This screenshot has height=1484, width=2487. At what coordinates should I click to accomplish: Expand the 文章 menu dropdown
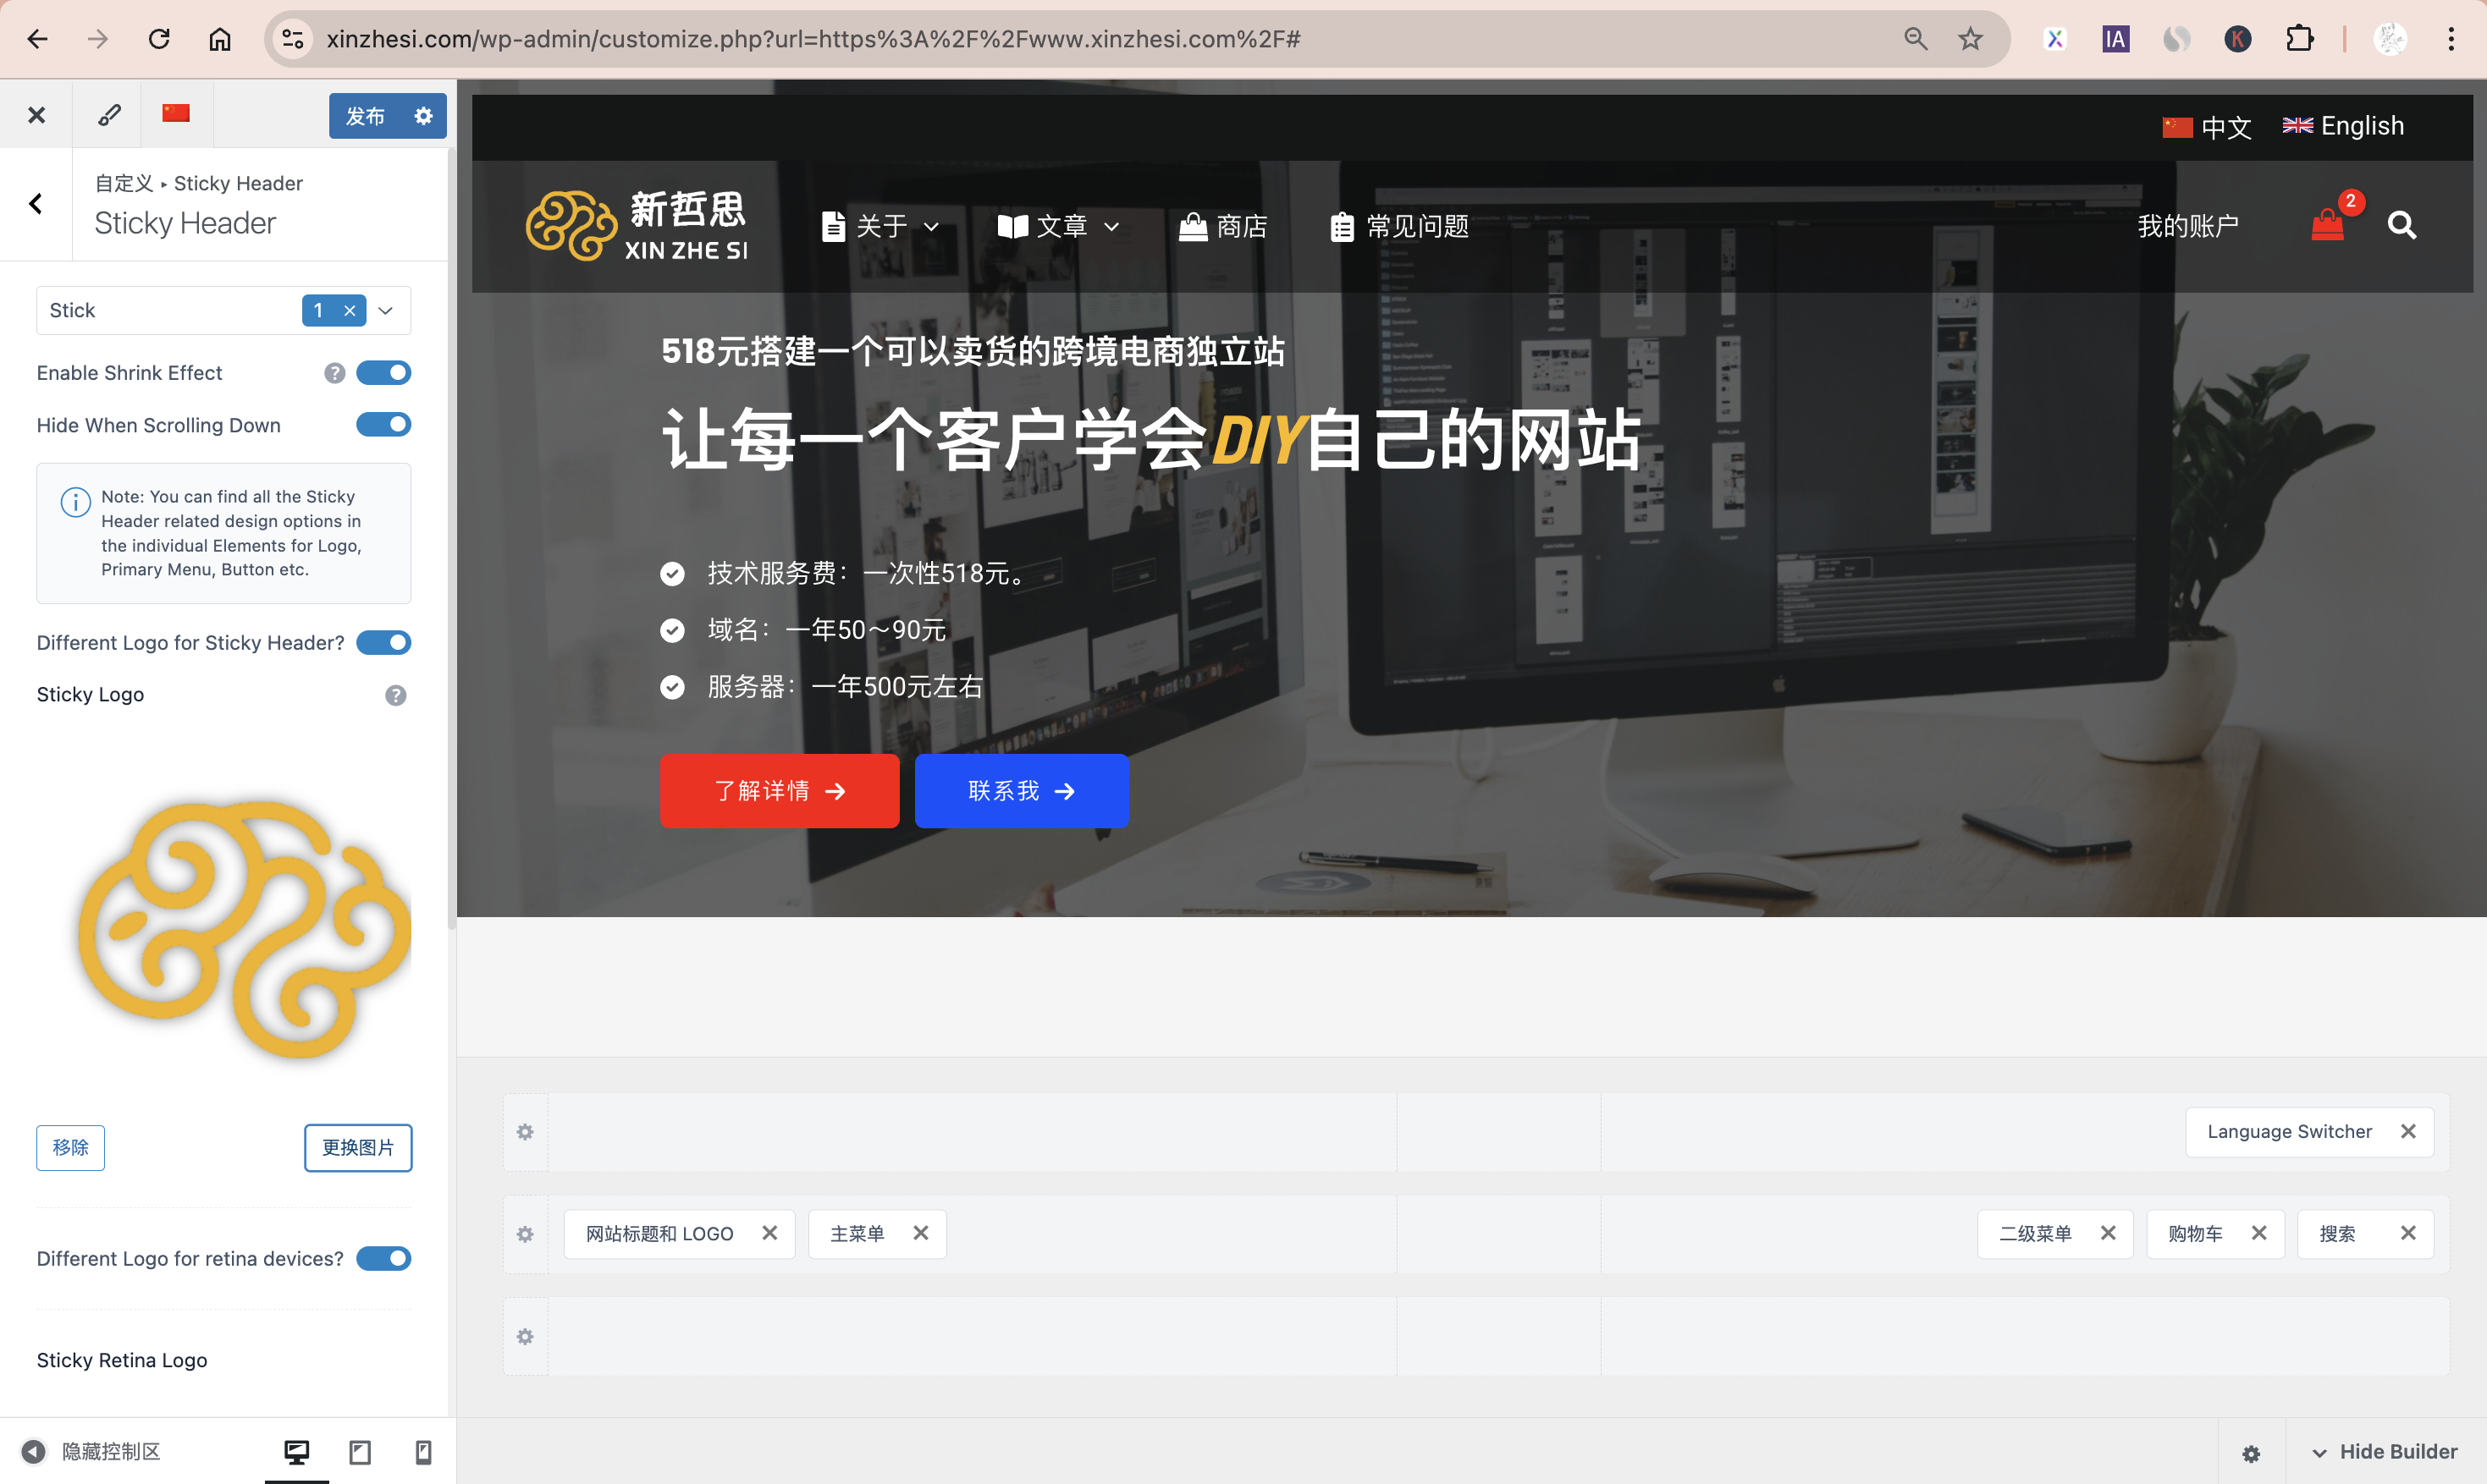pyautogui.click(x=1111, y=227)
